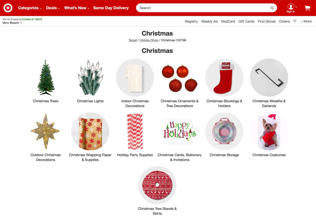316x219 pixels.
Task: Click the Holiday Shop breadcrumb link
Action: [149, 40]
